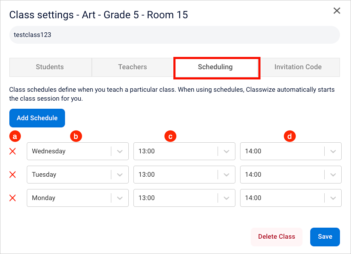Close the Class settings dialog
The width and height of the screenshot is (351, 254).
(x=337, y=11)
